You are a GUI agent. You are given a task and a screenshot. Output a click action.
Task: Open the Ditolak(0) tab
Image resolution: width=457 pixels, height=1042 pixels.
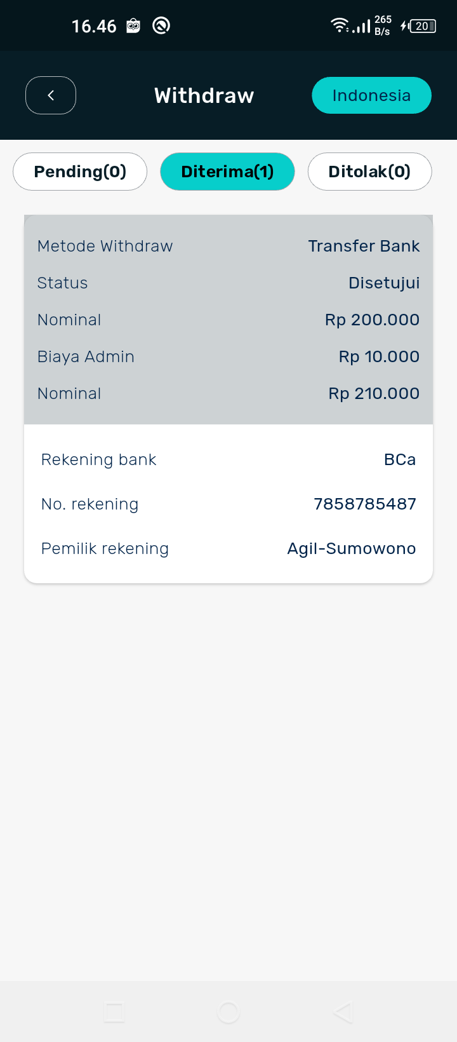pyautogui.click(x=369, y=172)
